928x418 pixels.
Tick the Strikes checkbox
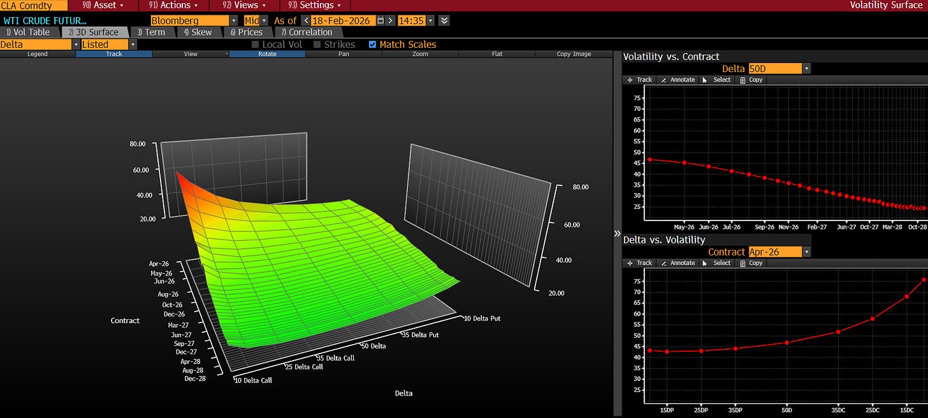(317, 45)
